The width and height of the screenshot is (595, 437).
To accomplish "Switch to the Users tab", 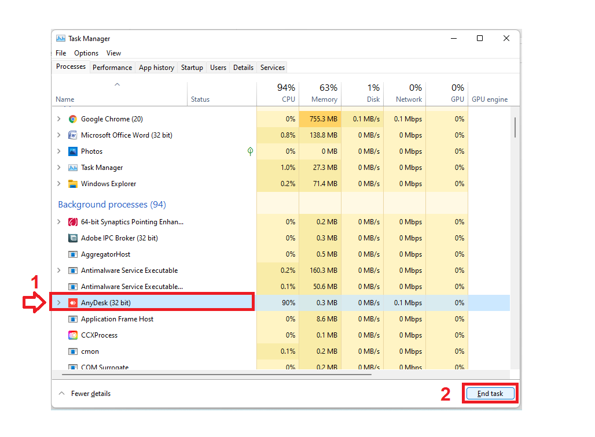I will [218, 68].
